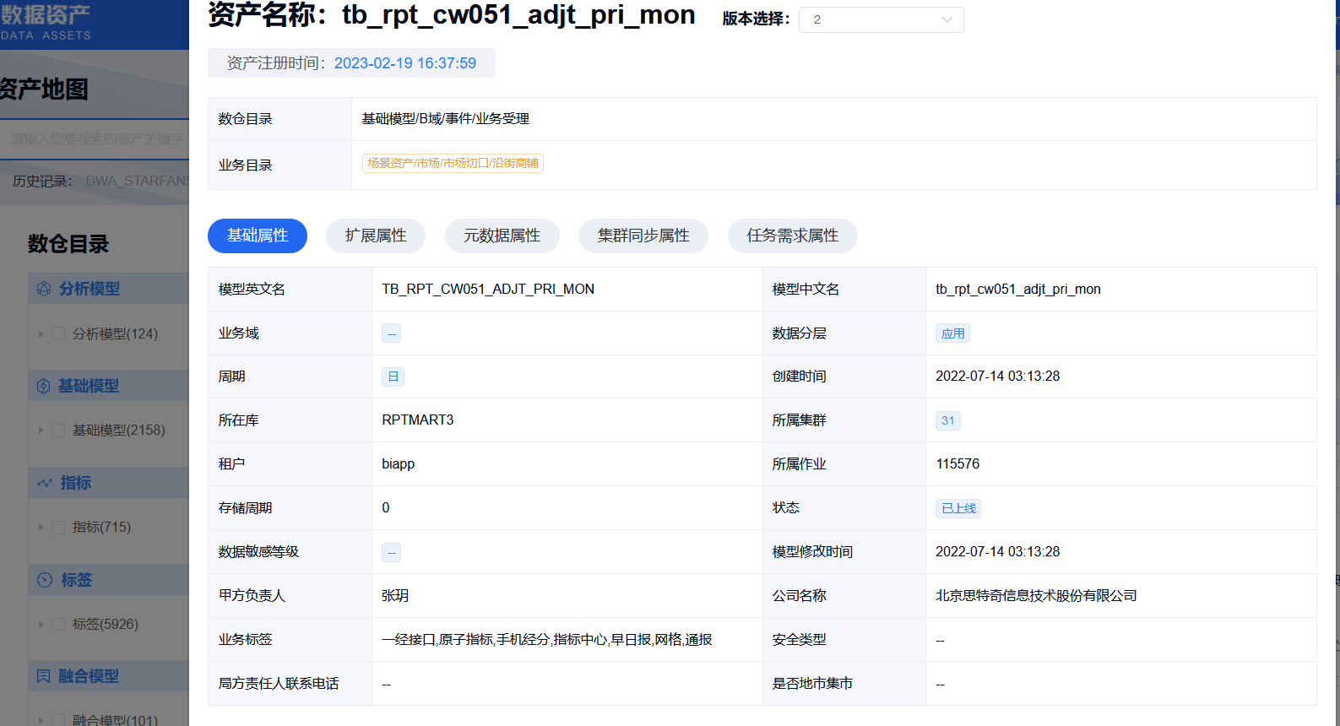Click the 数据资产 DATA ASSETS logo
1340x726 pixels.
coord(46,22)
